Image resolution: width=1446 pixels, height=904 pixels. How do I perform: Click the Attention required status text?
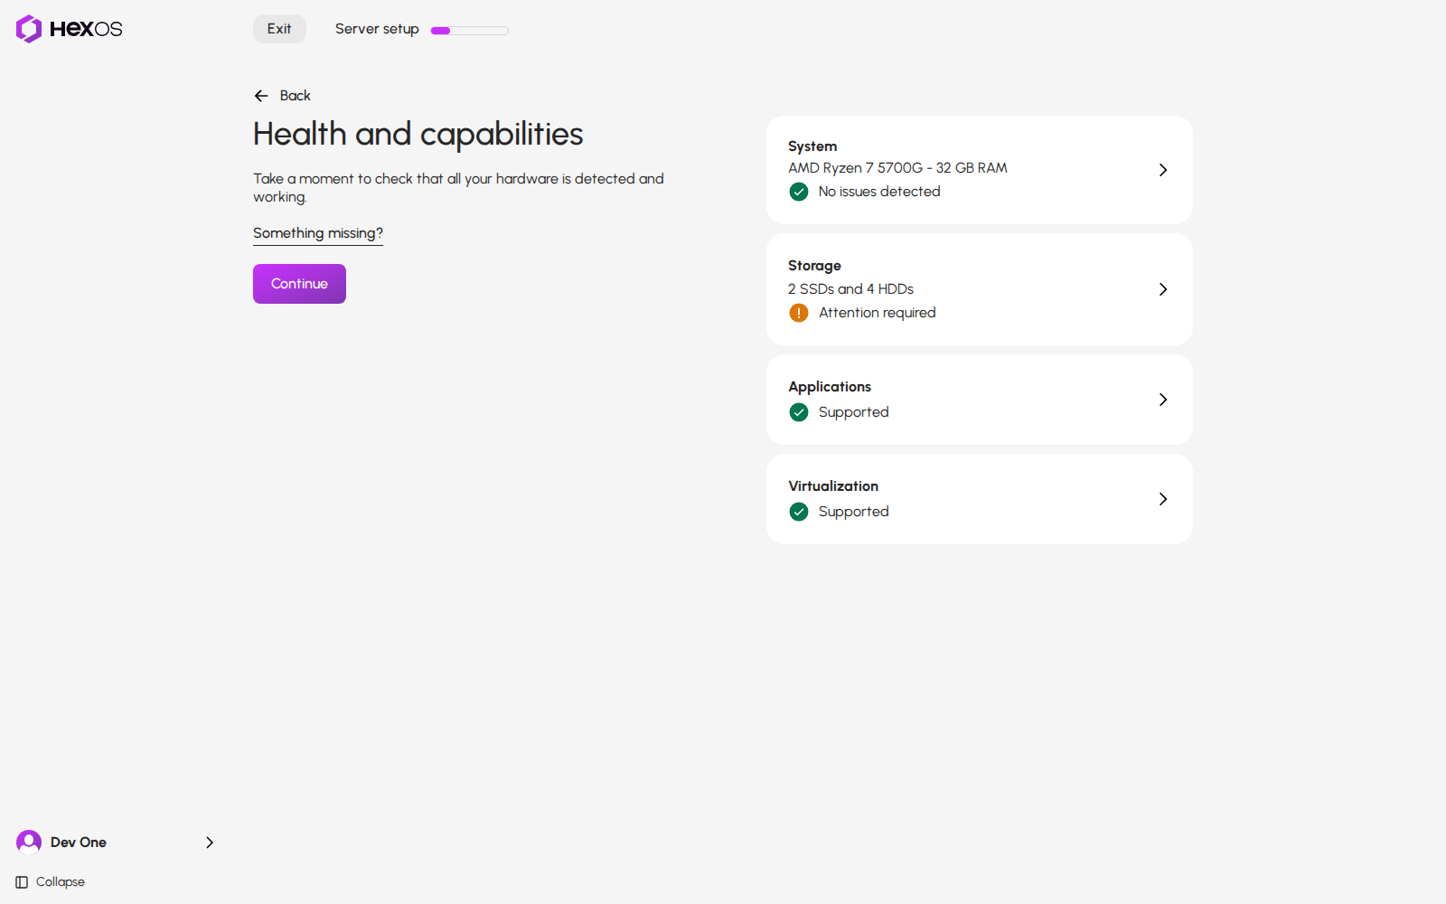point(878,313)
